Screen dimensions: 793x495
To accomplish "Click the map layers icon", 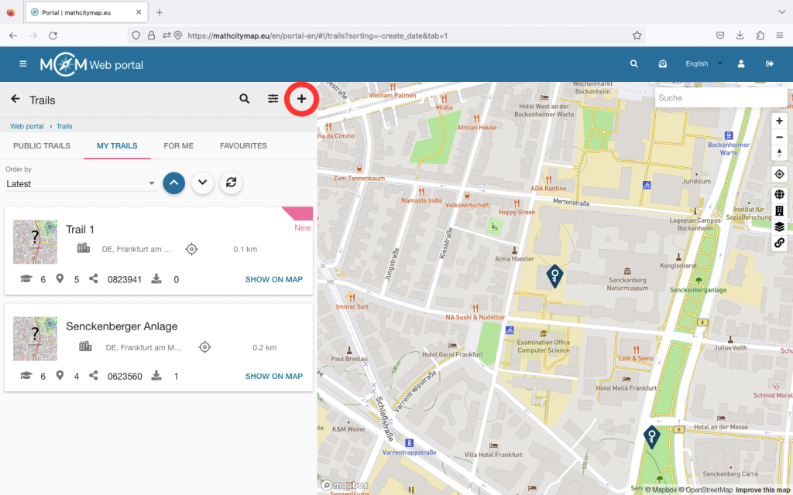I will pyautogui.click(x=779, y=227).
